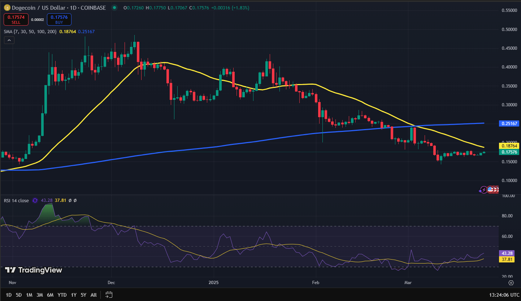Open Go to date calendar icon
Screen dimensions: 521x301
[109, 295]
